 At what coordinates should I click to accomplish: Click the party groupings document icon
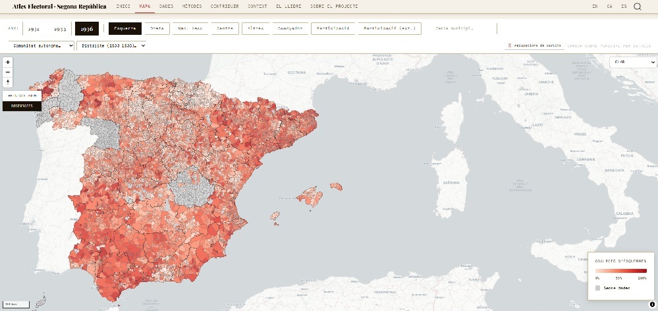click(x=509, y=45)
